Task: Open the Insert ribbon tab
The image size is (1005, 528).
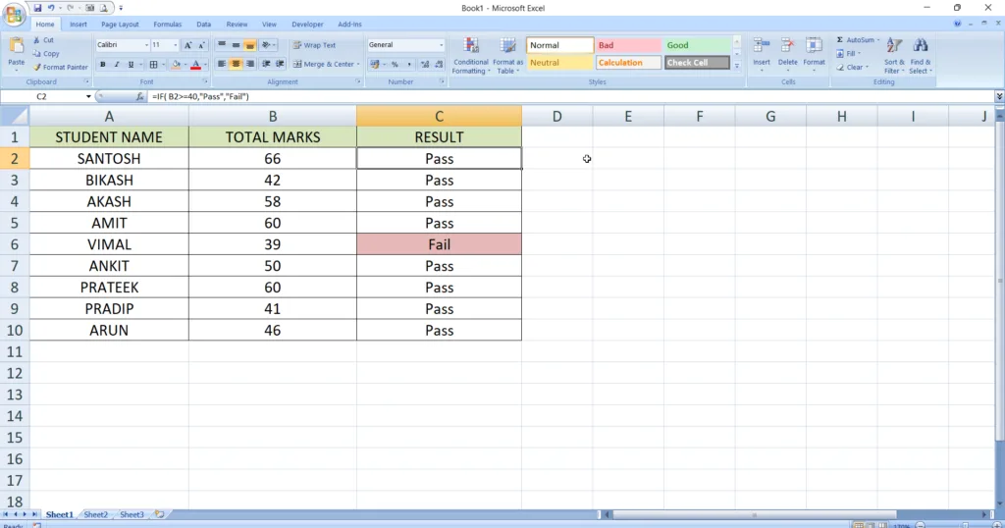Action: [79, 25]
